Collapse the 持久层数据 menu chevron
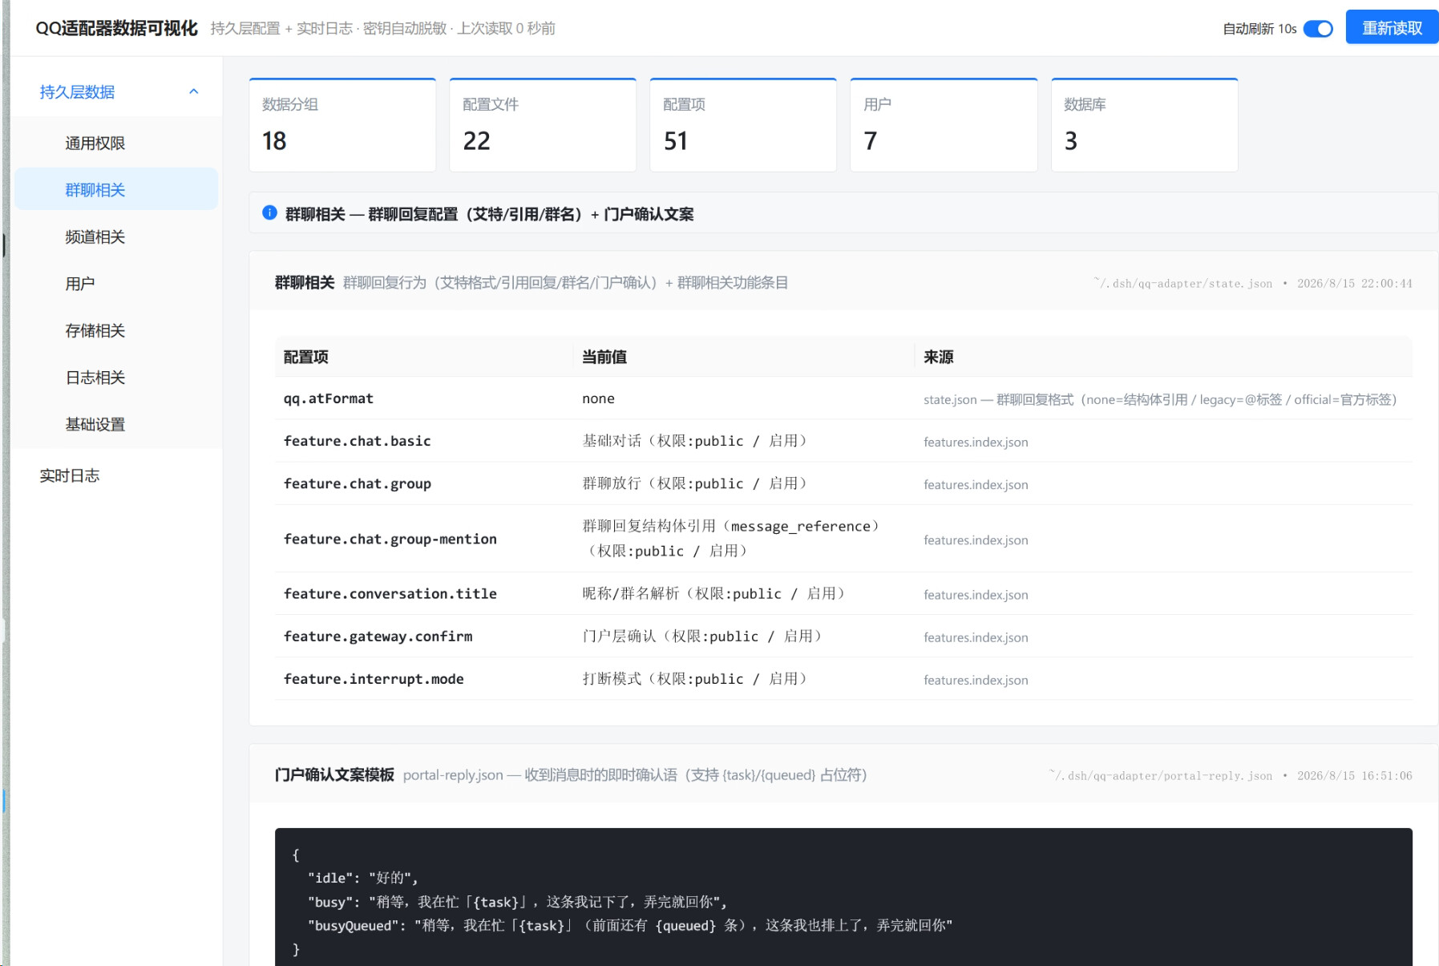The width and height of the screenshot is (1439, 966). (x=193, y=91)
